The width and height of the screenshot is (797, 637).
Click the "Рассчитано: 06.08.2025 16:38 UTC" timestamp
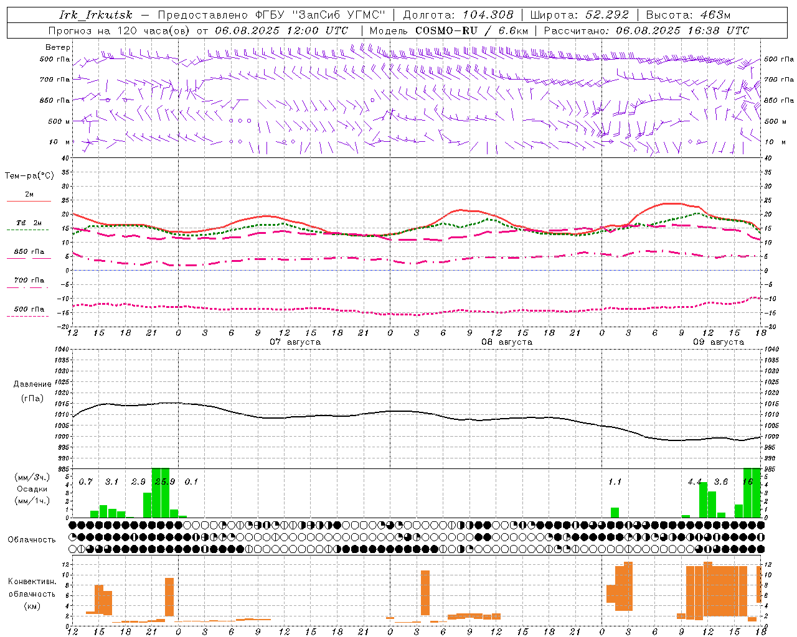(x=646, y=30)
